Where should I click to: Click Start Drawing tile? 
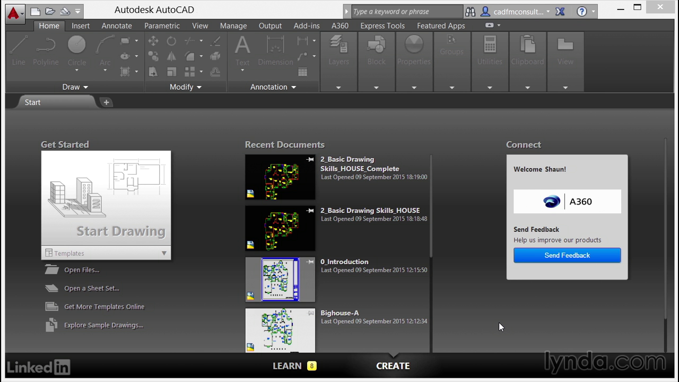[106, 199]
